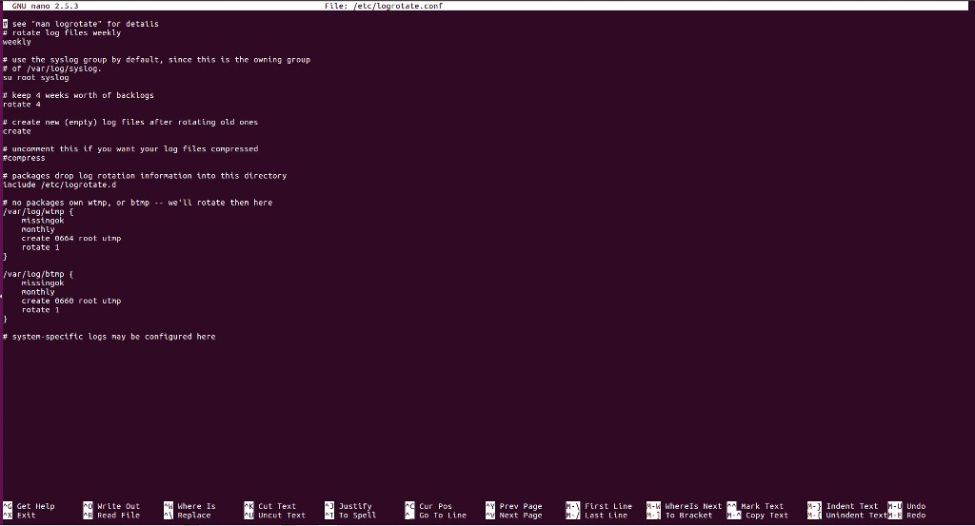Select the Read File shortcut label
This screenshot has height=526, width=975.
[118, 516]
